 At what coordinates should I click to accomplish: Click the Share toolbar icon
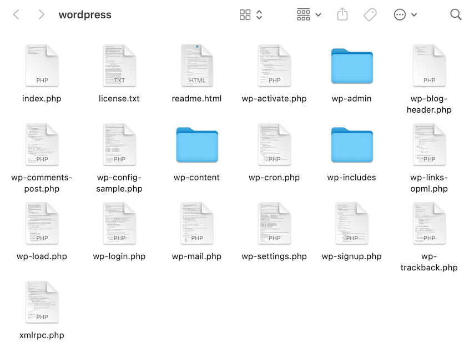pos(342,14)
